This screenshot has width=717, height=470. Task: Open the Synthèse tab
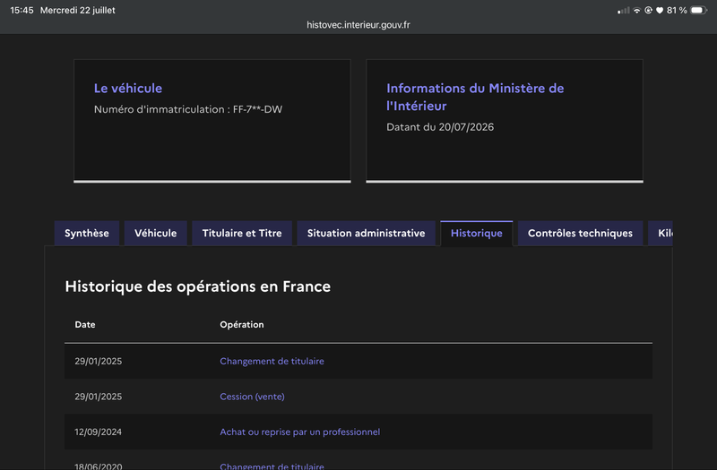87,234
